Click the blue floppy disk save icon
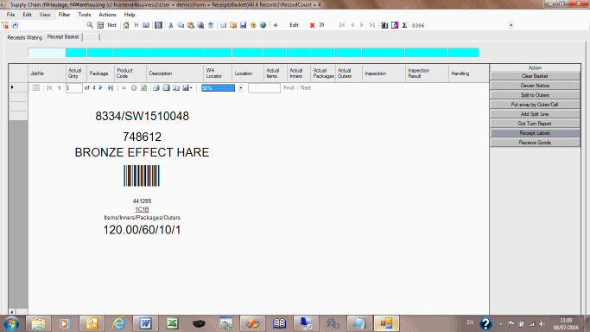The height and width of the screenshot is (332, 590). [x=243, y=25]
